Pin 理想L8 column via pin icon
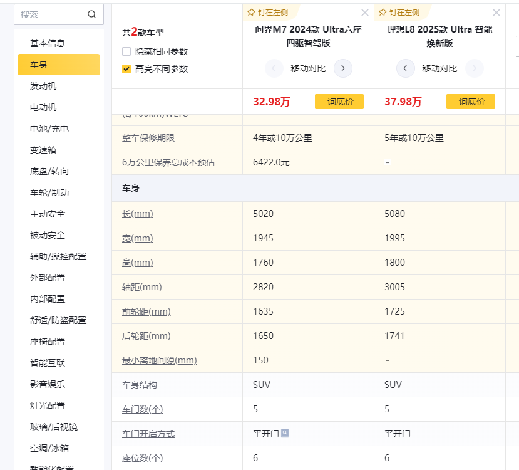519x470 pixels. [383, 13]
